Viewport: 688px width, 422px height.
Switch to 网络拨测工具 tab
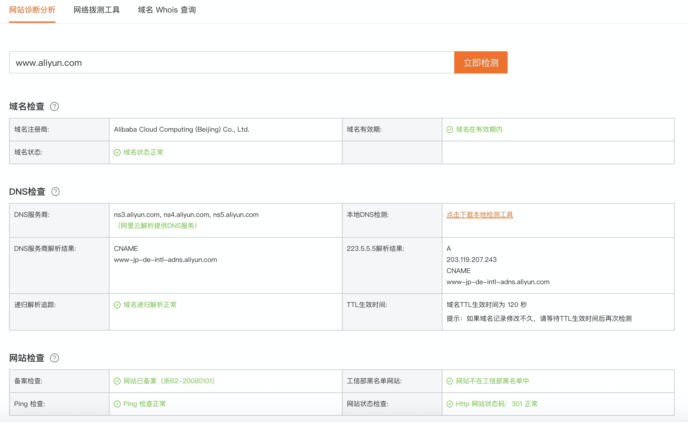[97, 10]
